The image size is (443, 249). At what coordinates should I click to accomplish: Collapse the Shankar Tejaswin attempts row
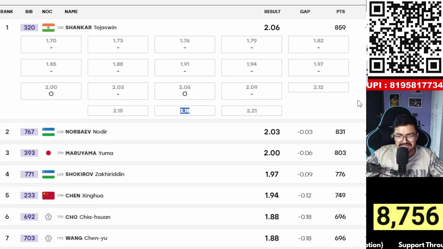[365, 27]
